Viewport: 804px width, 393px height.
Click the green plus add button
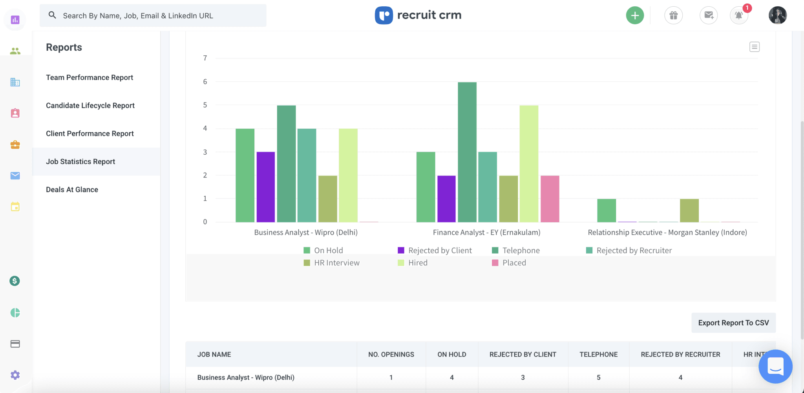634,16
